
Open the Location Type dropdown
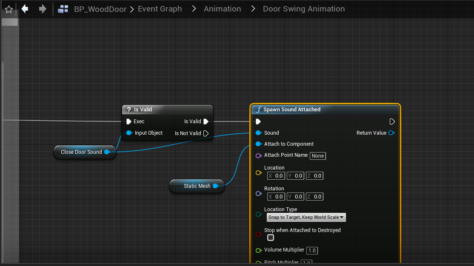click(306, 218)
